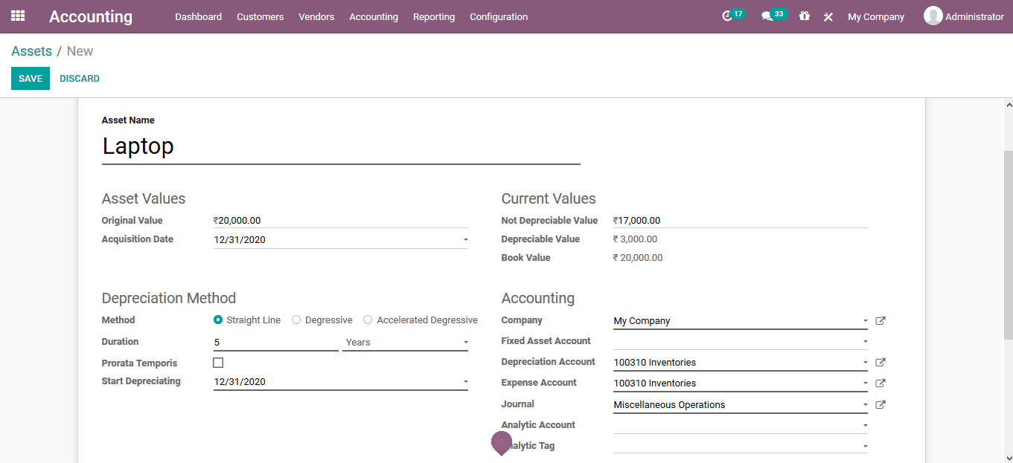The height and width of the screenshot is (463, 1013).
Task: Enable Prorata Temporis
Action: pos(218,363)
